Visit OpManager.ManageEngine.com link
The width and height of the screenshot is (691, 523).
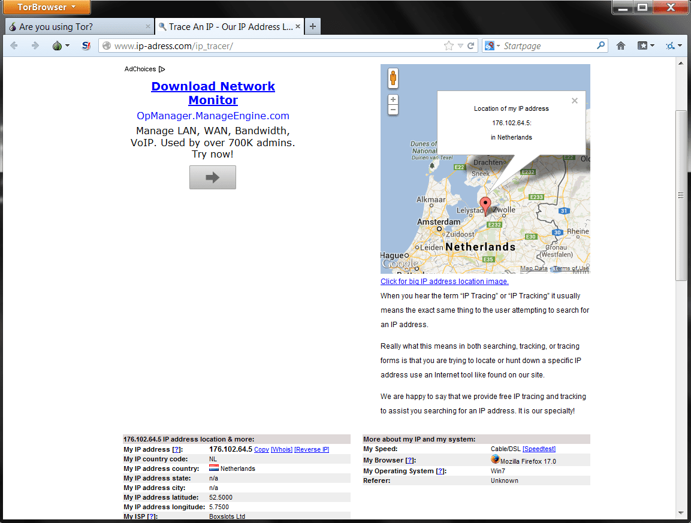point(213,116)
